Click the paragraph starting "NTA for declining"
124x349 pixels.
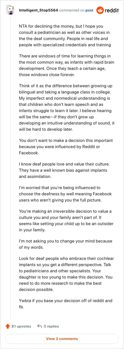65,36
